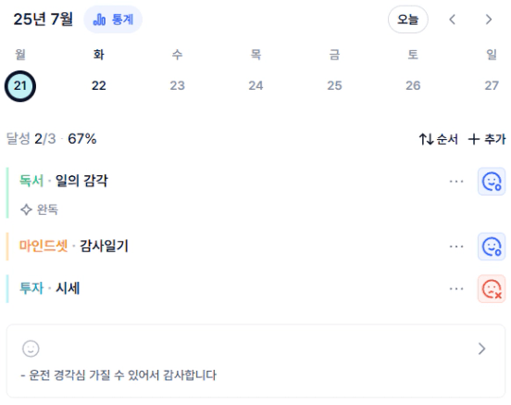The image size is (511, 405).
Task: Select Tuesday the 22nd
Action: click(x=99, y=86)
